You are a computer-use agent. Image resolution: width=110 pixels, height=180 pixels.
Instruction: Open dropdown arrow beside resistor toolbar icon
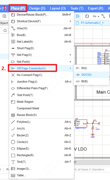pyautogui.click(x=98, y=16)
